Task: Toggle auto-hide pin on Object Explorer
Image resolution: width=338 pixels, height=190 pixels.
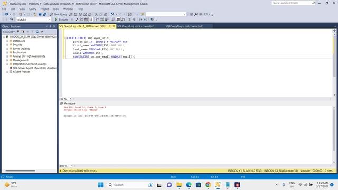Action: 51,26
